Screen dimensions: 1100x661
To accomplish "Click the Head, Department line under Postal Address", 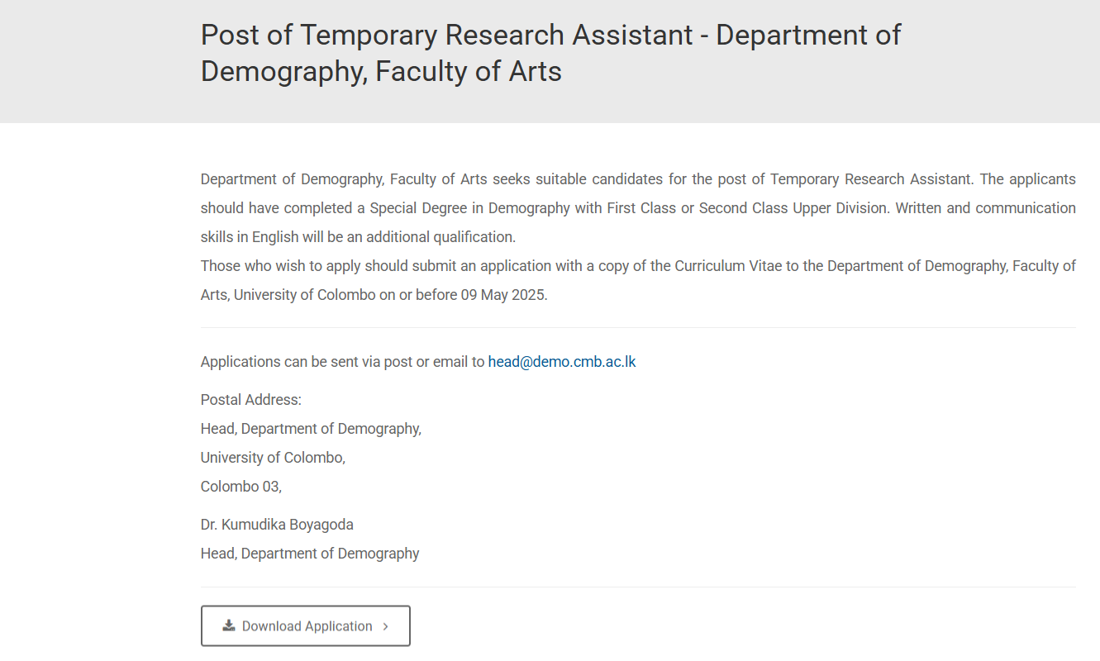I will (x=311, y=429).
